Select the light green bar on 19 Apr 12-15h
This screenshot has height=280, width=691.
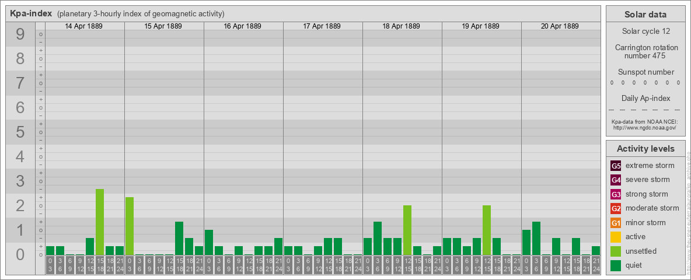tap(487, 230)
